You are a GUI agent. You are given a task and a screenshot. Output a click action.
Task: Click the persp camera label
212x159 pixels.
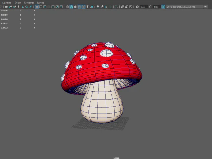tap(116, 158)
